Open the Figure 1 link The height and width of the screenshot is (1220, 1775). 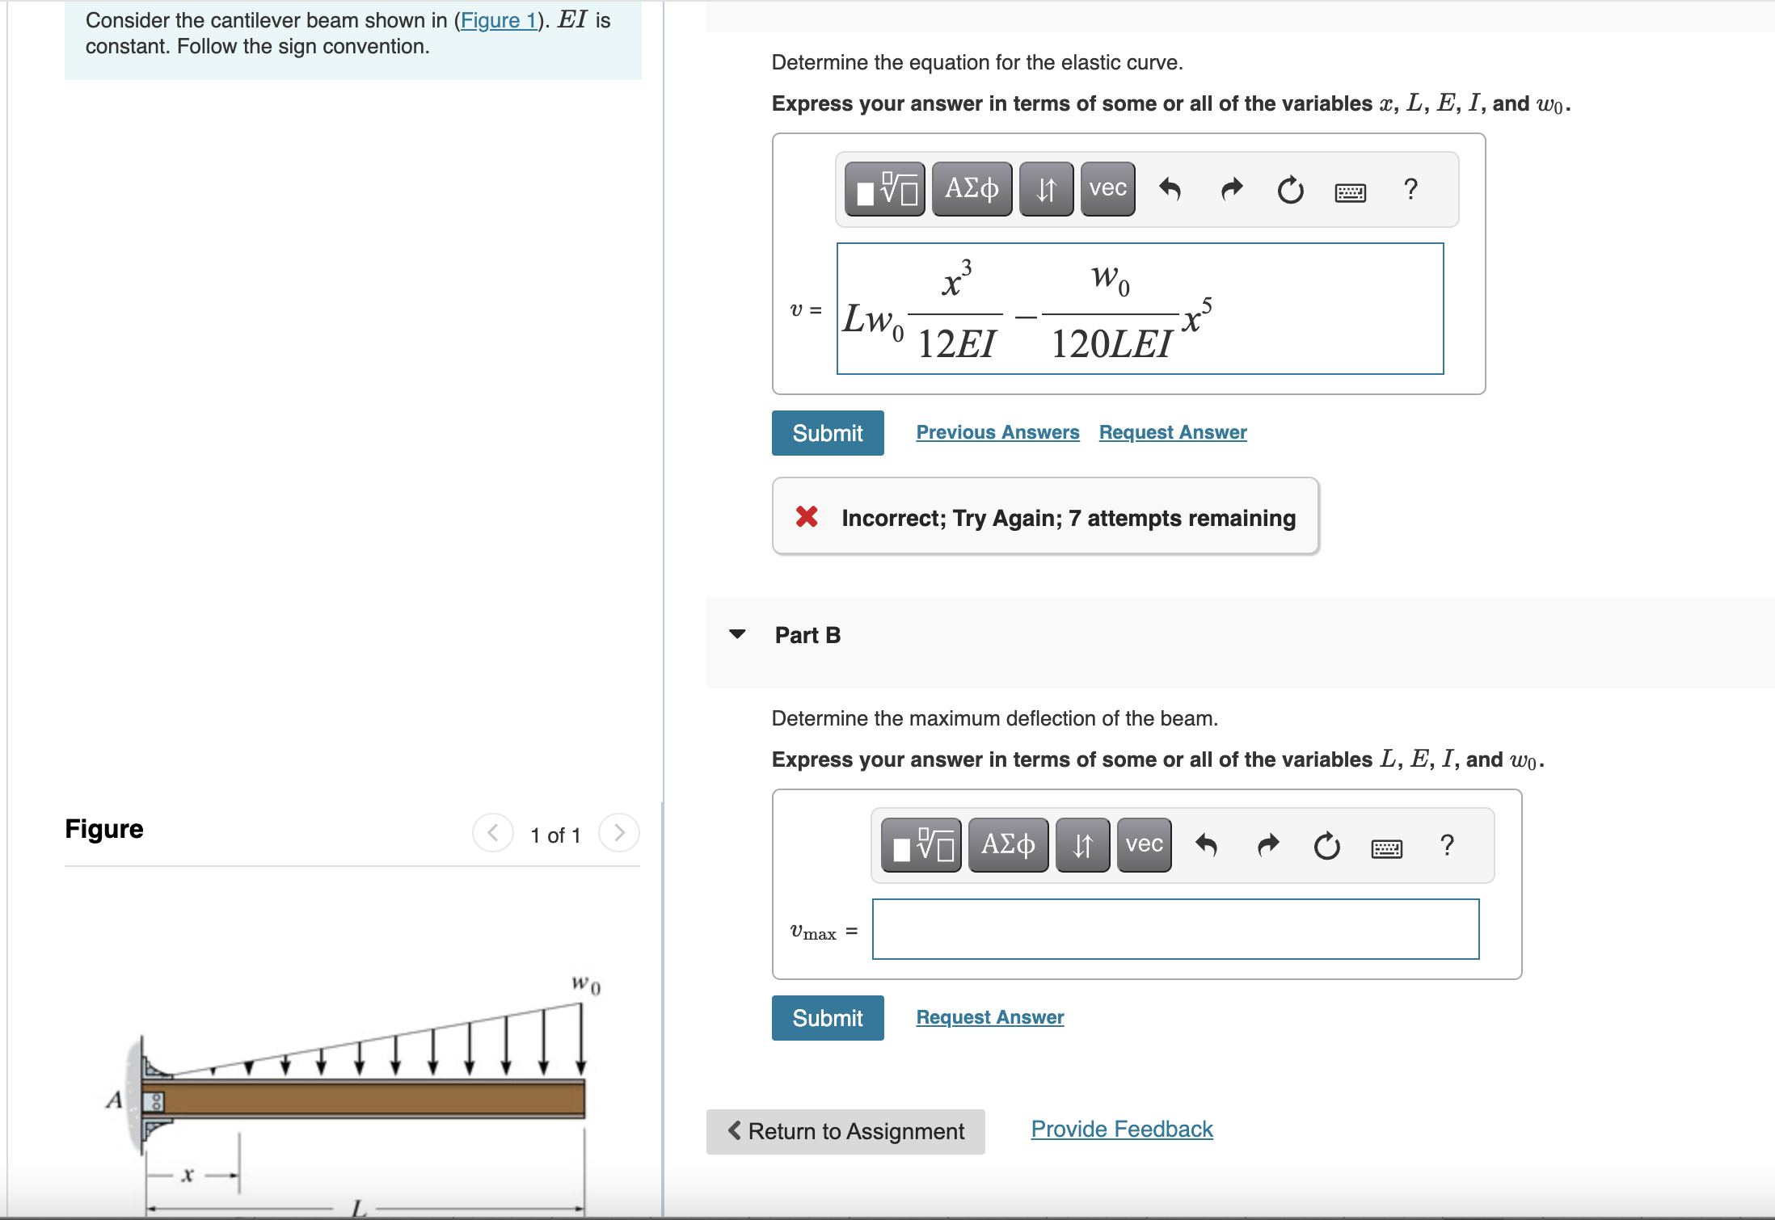click(499, 20)
